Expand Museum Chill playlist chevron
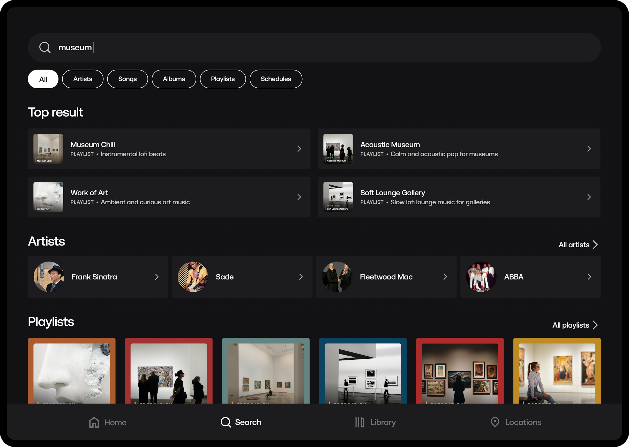This screenshot has height=447, width=629. pyautogui.click(x=299, y=149)
